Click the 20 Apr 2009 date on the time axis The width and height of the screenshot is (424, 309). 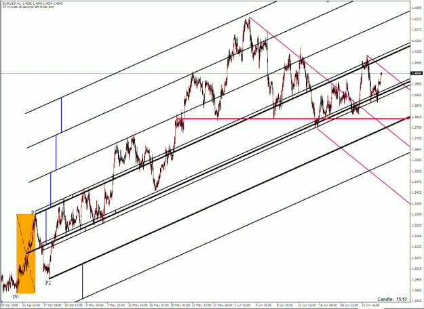tap(8, 304)
